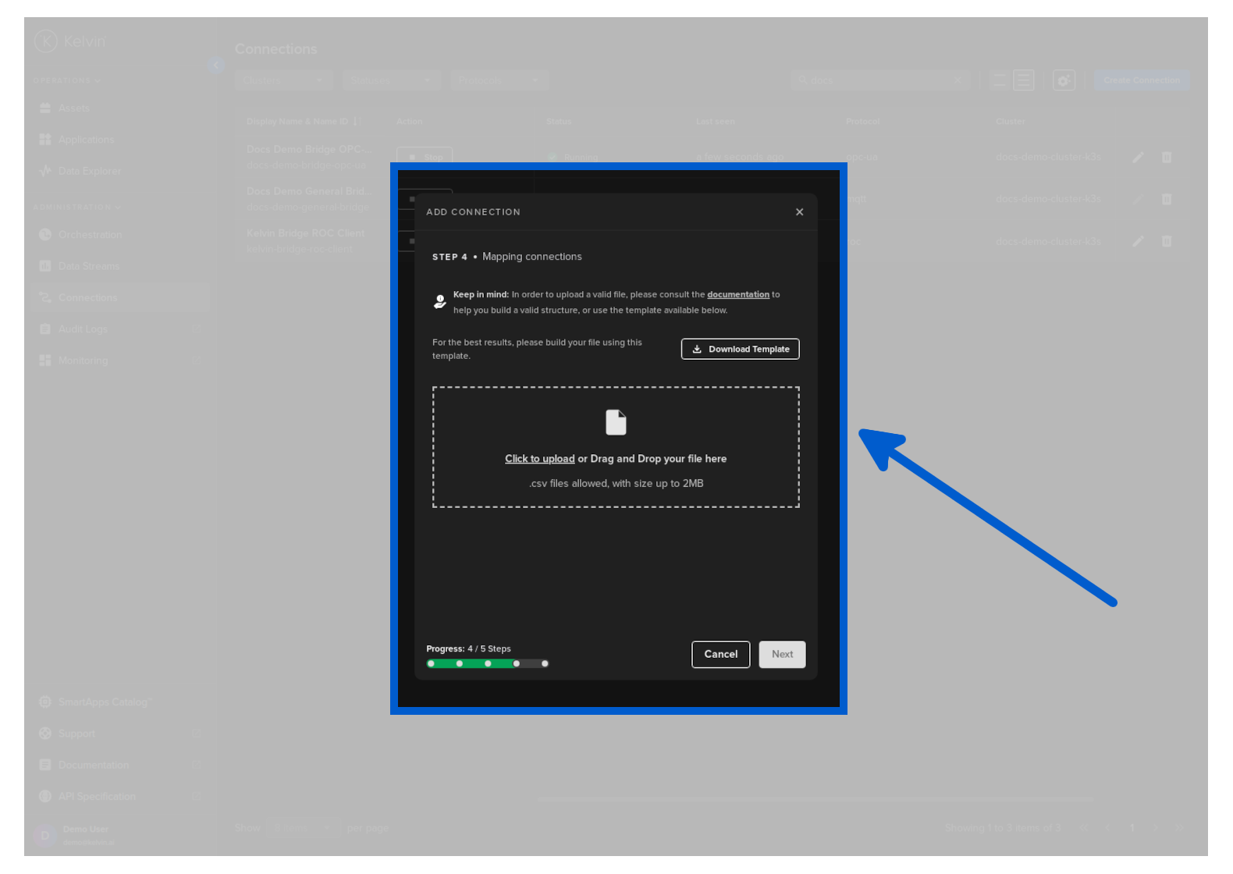This screenshot has height=874, width=1233.
Task: Click the Download Template button
Action: (x=740, y=349)
